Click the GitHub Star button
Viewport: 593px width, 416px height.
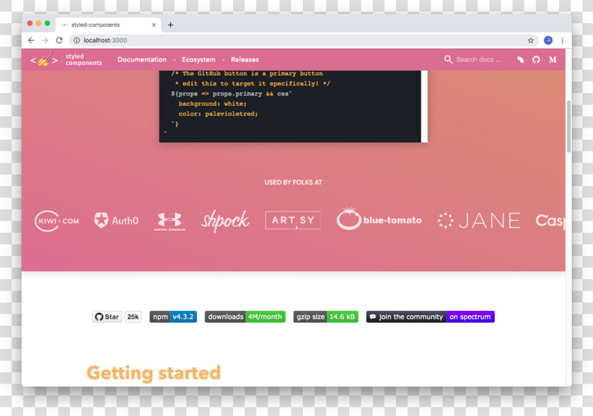pos(107,317)
